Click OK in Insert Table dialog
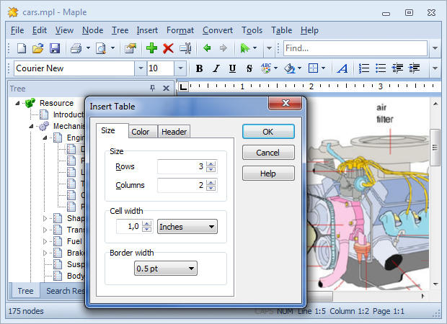 click(268, 132)
